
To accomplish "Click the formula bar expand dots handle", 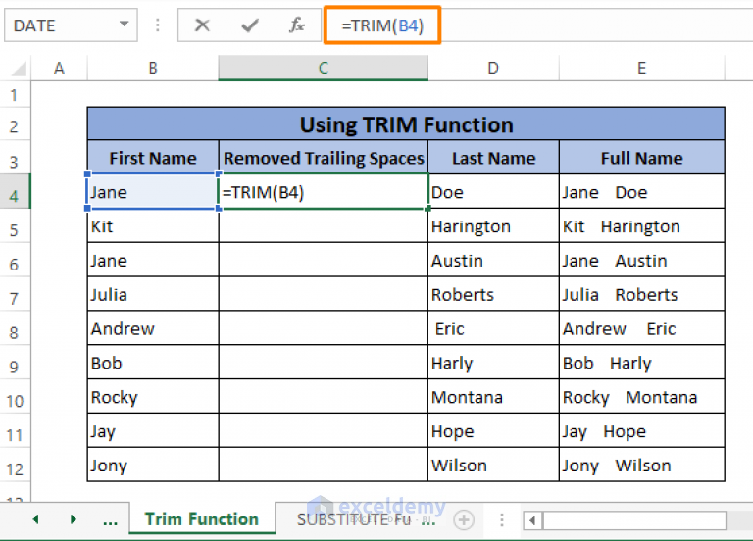I will coord(158,25).
